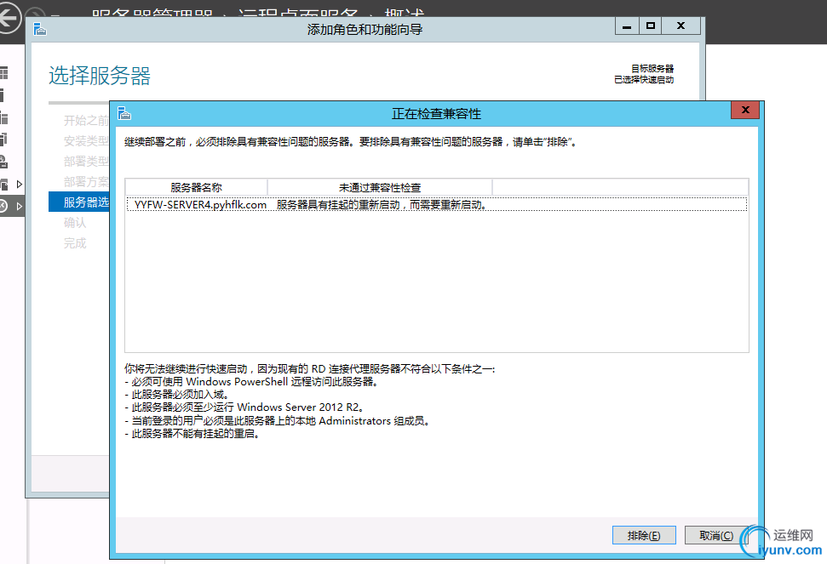This screenshot has width=827, height=564.
Task: Click the 取消(C) button
Action: [715, 535]
